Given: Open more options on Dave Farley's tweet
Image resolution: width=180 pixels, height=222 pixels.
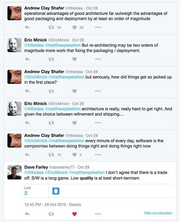Looking at the screenshot, I should [98, 214].
